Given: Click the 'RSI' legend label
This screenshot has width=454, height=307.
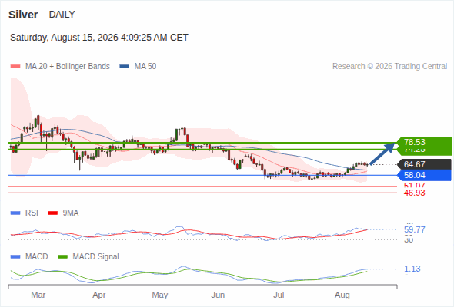Looking at the screenshot, I should pyautogui.click(x=32, y=213).
